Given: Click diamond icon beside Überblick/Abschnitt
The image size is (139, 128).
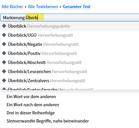Looking at the screenshot, I should point(4,62).
